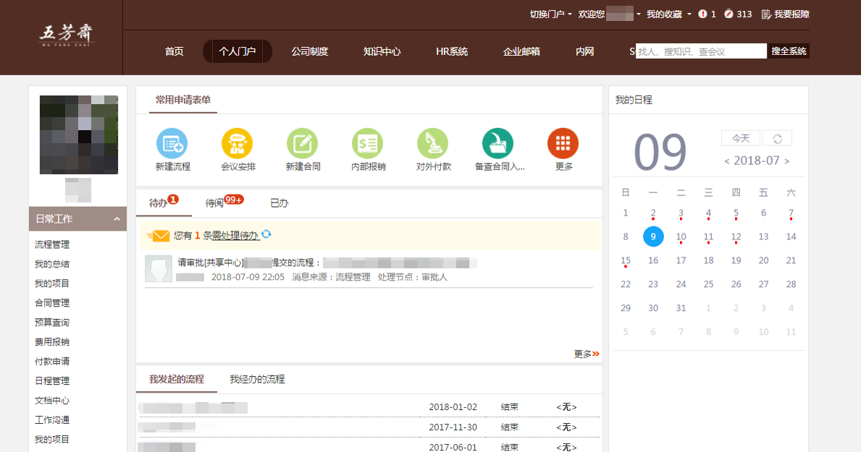861x452 pixels.
Task: Select day 20 in the calendar
Action: (x=763, y=260)
